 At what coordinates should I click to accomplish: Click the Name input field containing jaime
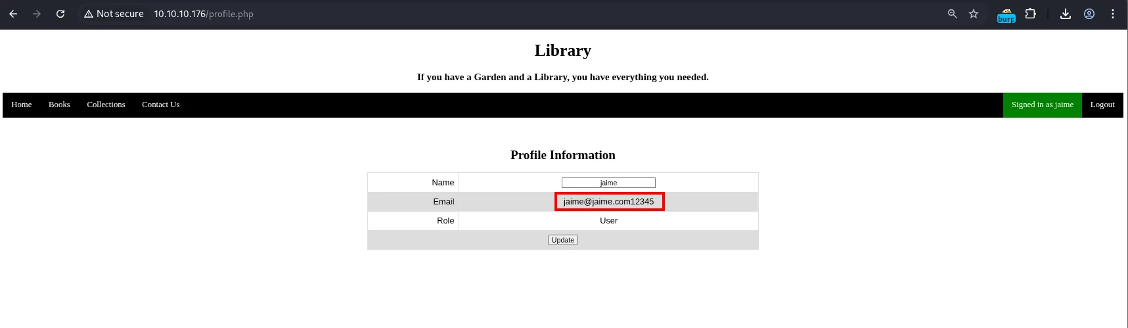(608, 183)
